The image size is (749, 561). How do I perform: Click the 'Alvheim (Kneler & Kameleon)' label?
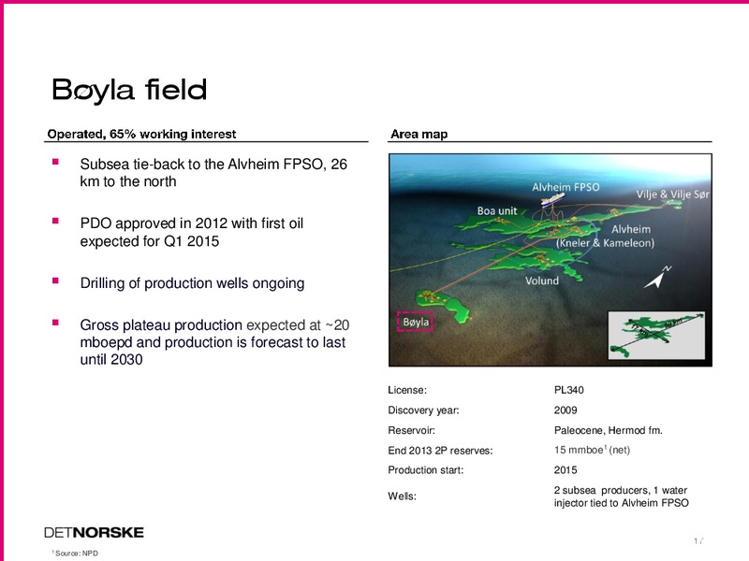coord(605,237)
